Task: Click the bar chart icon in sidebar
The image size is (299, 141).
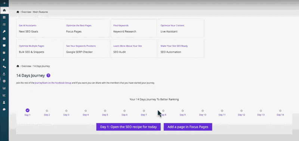Action: click(4, 88)
